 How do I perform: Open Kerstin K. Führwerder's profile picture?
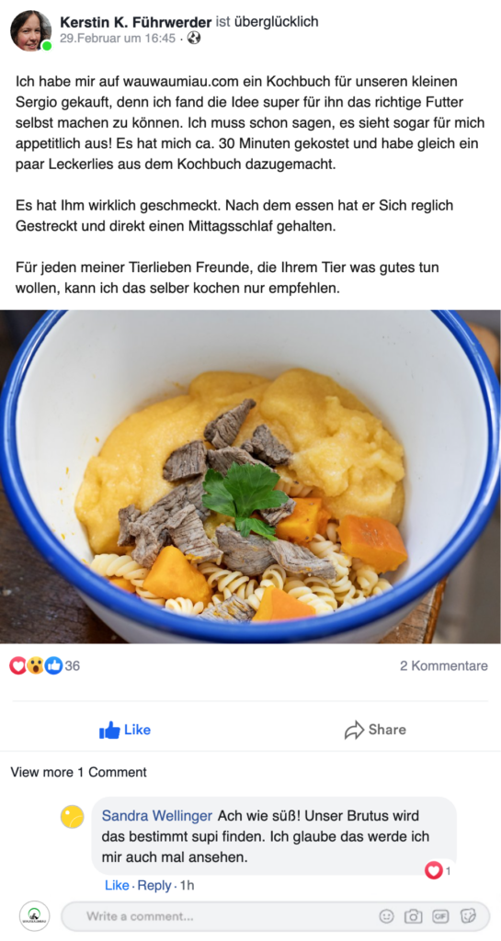tap(30, 30)
